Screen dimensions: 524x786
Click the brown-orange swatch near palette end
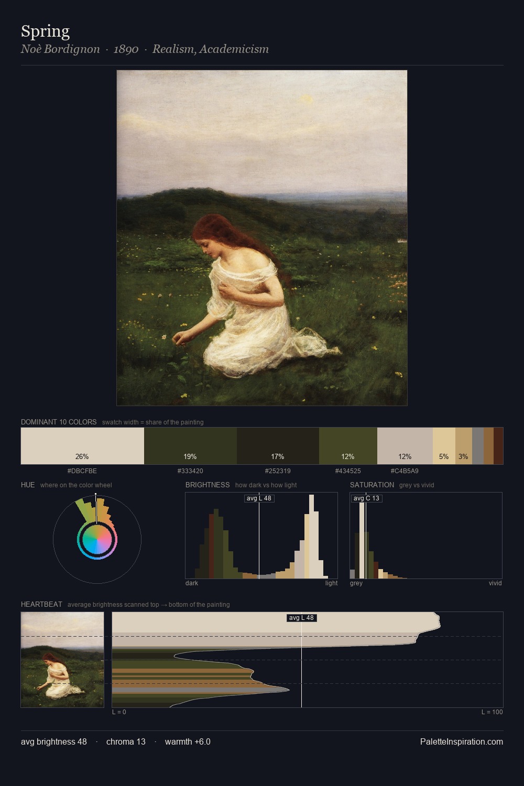(x=488, y=446)
